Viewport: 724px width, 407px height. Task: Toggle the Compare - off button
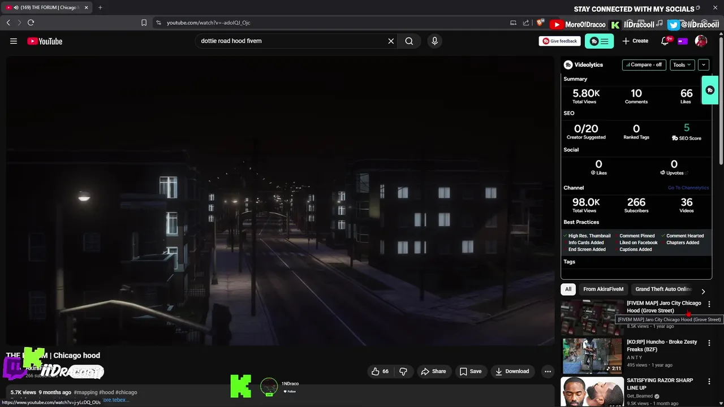[x=644, y=64]
